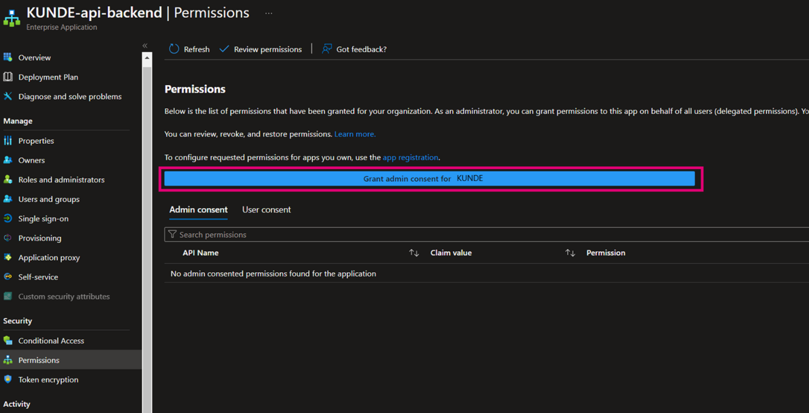Sort by Claim value column arrows
Screen dimensions: 809x413
point(570,253)
